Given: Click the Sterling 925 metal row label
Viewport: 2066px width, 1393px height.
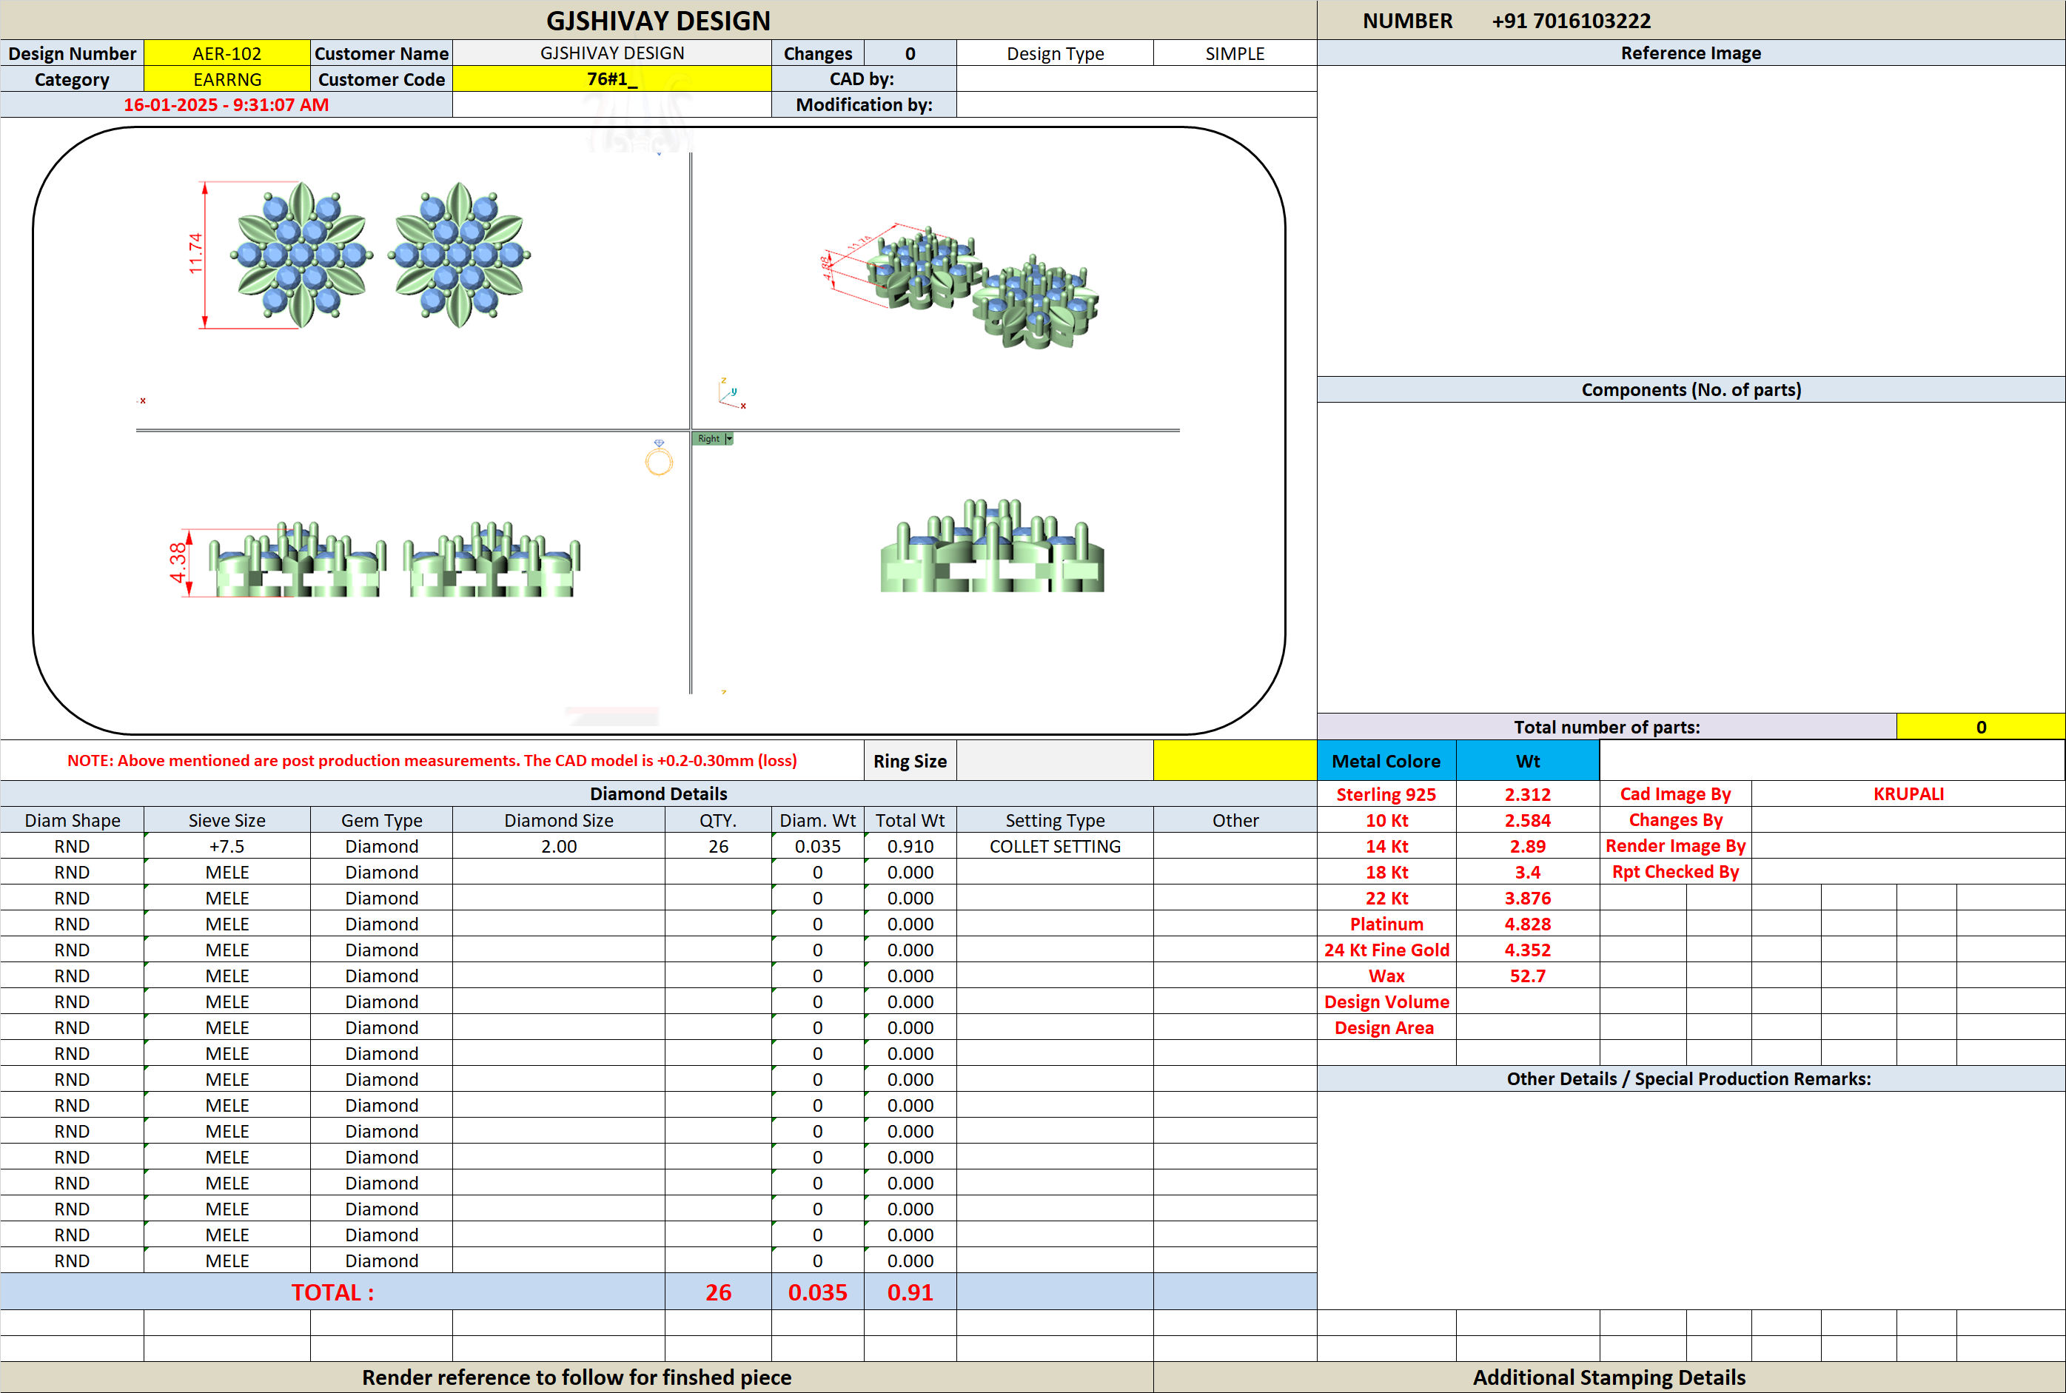Looking at the screenshot, I should click(1386, 794).
